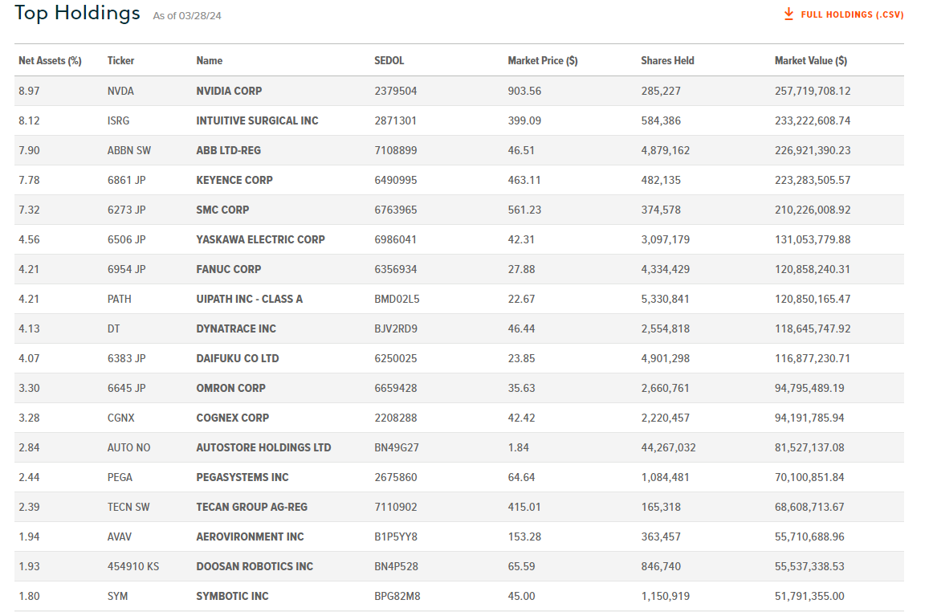Select the KEYENCE CORP name
The width and height of the screenshot is (929, 612).
pos(234,180)
